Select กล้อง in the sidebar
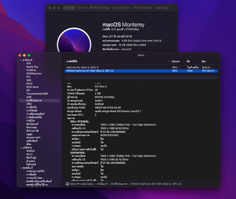The height and width of the screenshot is (199, 236). (29, 104)
